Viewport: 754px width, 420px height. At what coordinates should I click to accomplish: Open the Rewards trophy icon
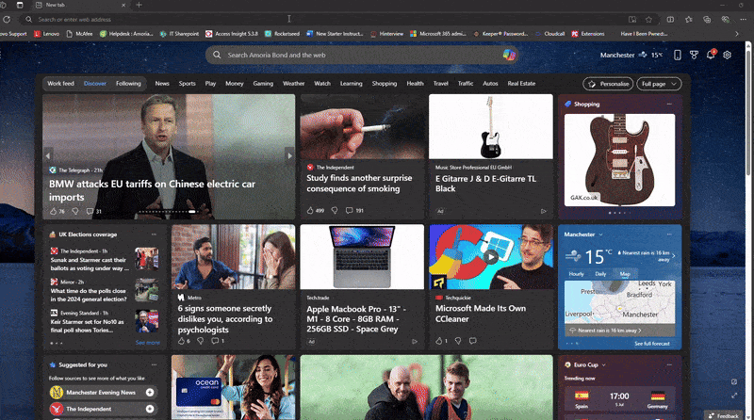[694, 55]
